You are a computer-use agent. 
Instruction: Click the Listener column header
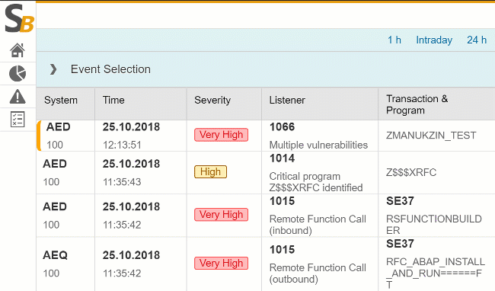pyautogui.click(x=320, y=104)
